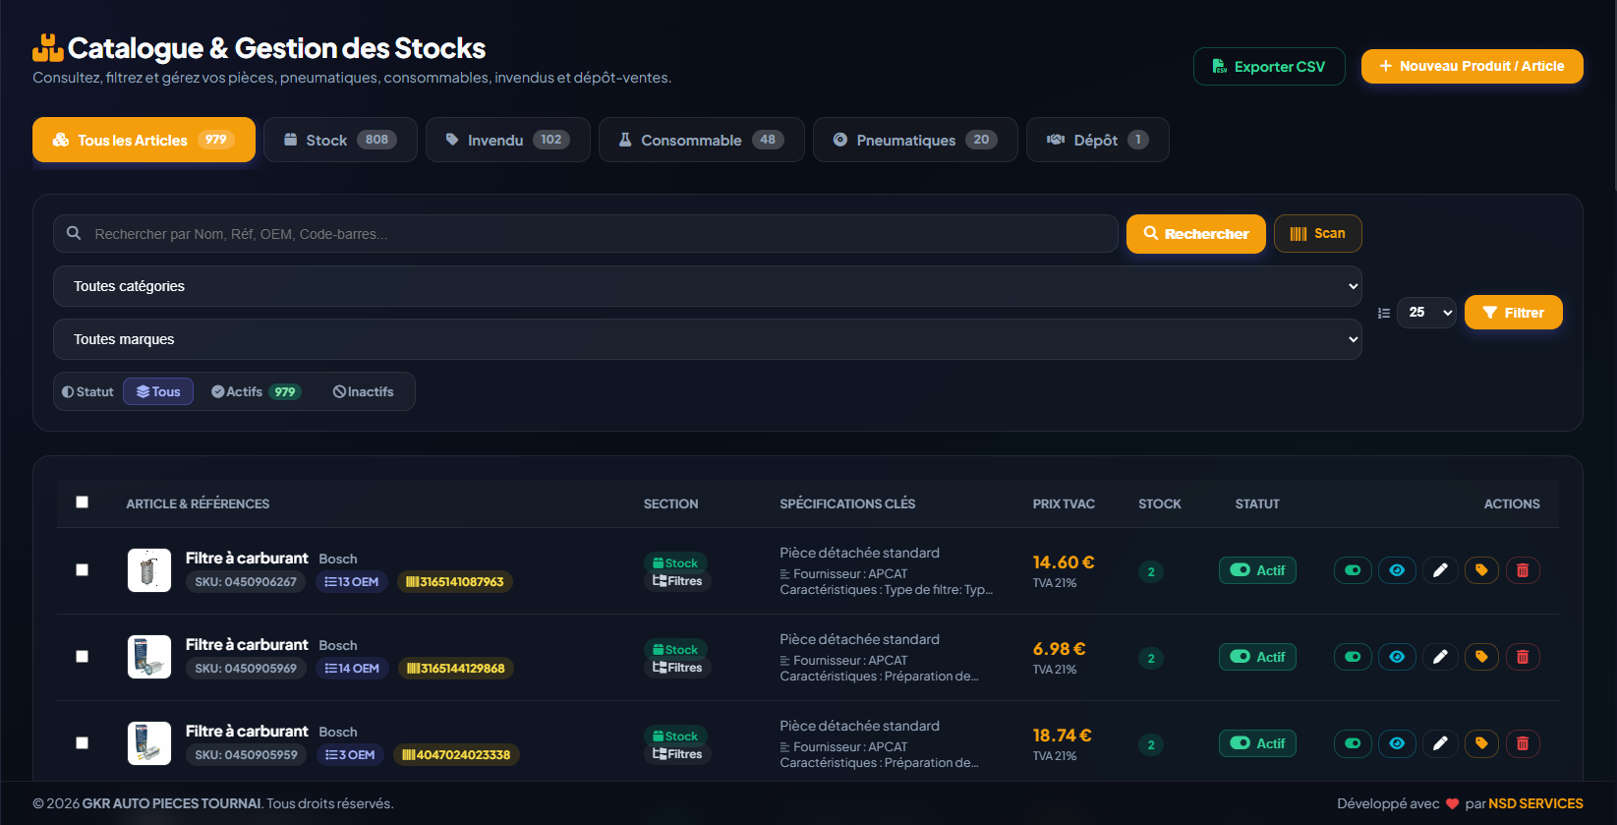Toggle active status switch for SKU 0450905969

[x=1353, y=657]
